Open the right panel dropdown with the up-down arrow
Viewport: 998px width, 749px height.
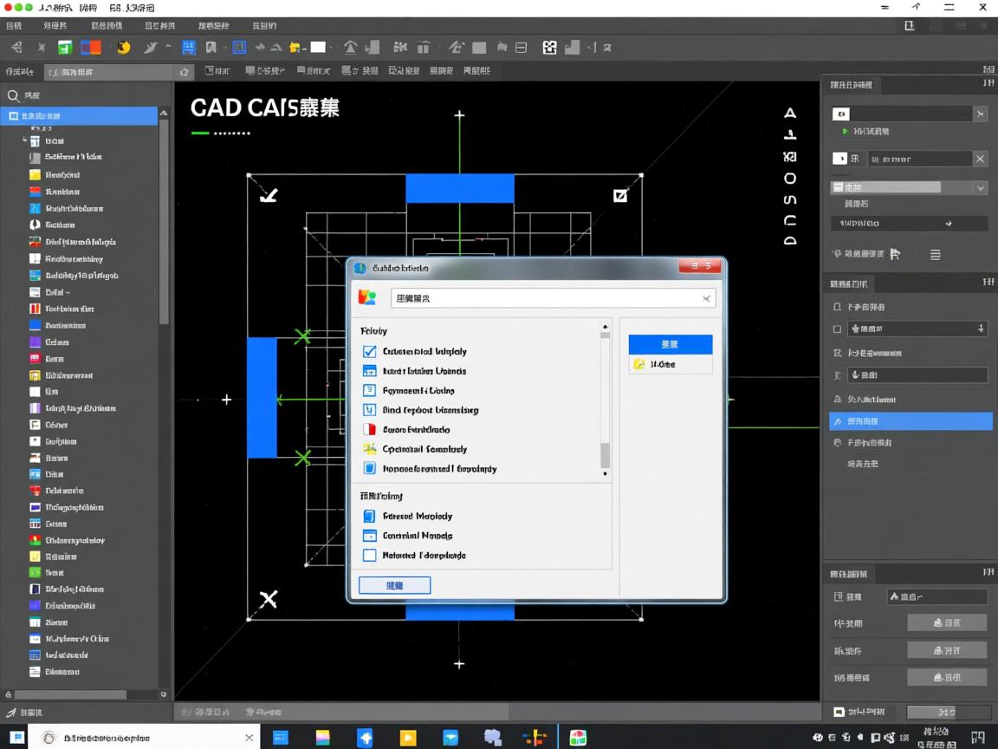point(980,329)
